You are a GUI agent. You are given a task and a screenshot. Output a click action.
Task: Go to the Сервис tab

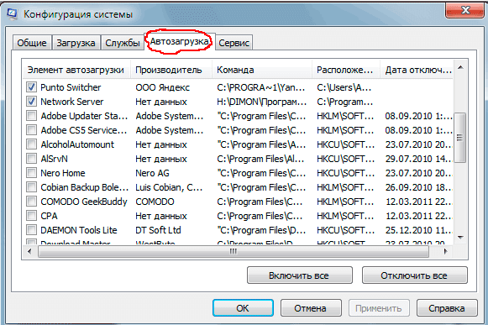(x=234, y=43)
